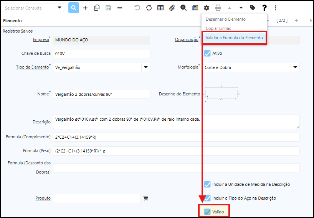Open the Morfologia dropdown list
Viewport: 314px width, 218px height.
(x=295, y=67)
